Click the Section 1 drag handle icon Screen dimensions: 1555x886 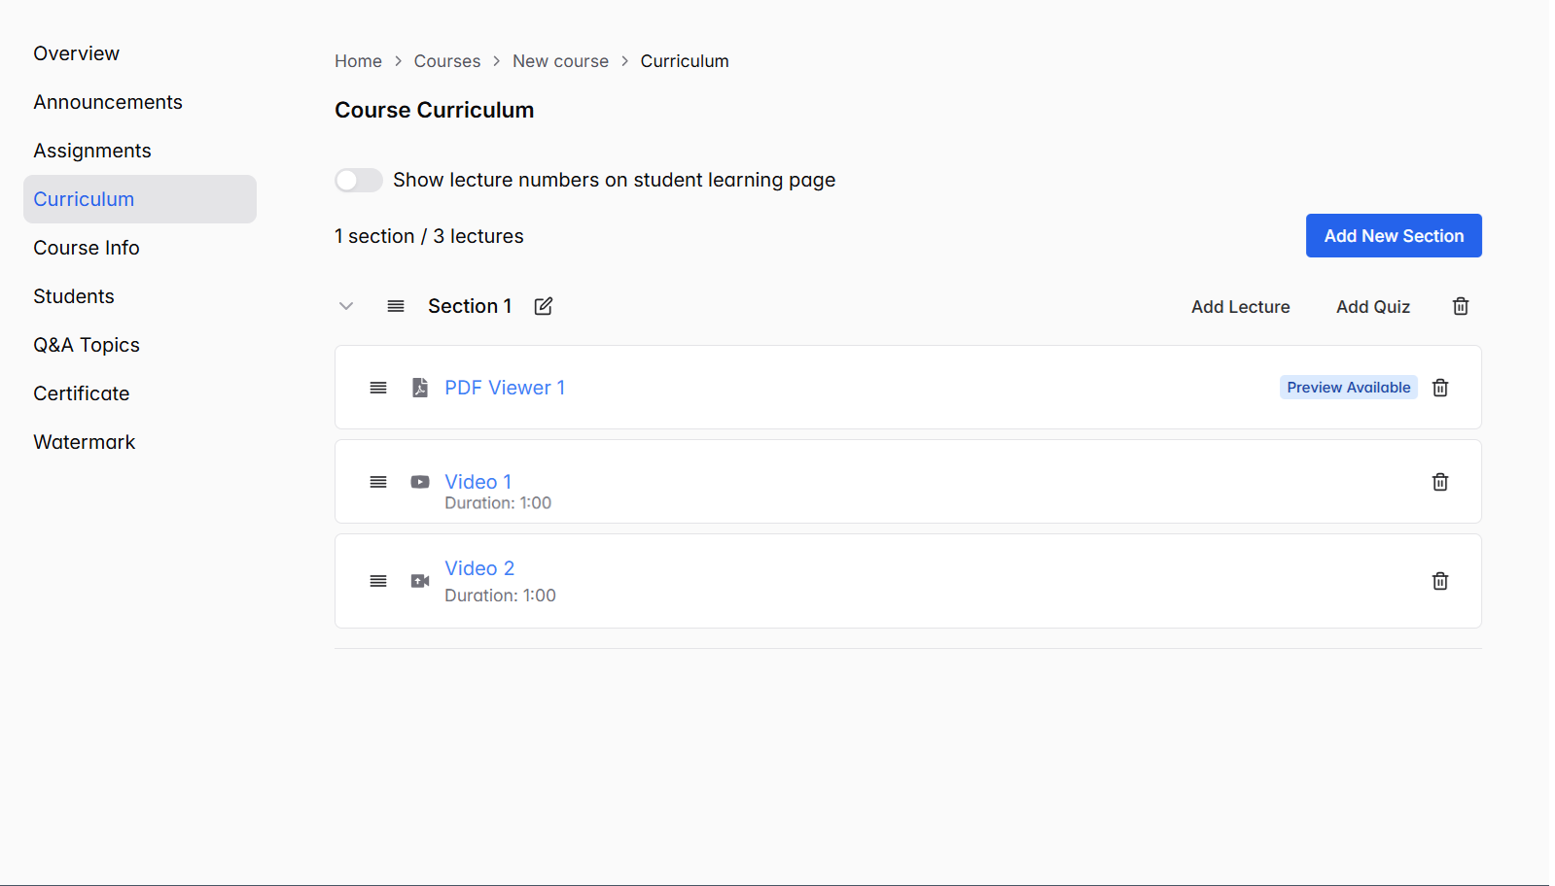pos(396,306)
